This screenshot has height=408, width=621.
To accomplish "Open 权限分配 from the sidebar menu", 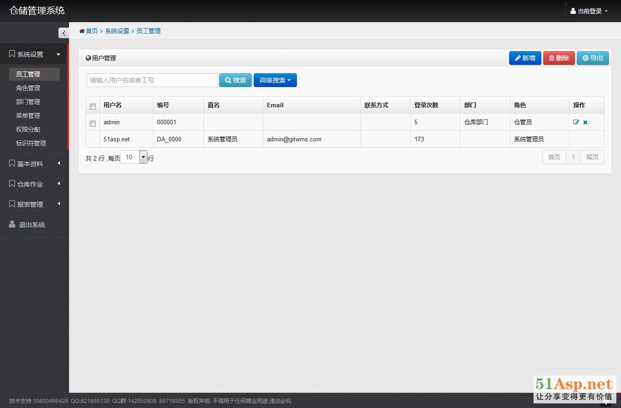I will click(x=28, y=129).
